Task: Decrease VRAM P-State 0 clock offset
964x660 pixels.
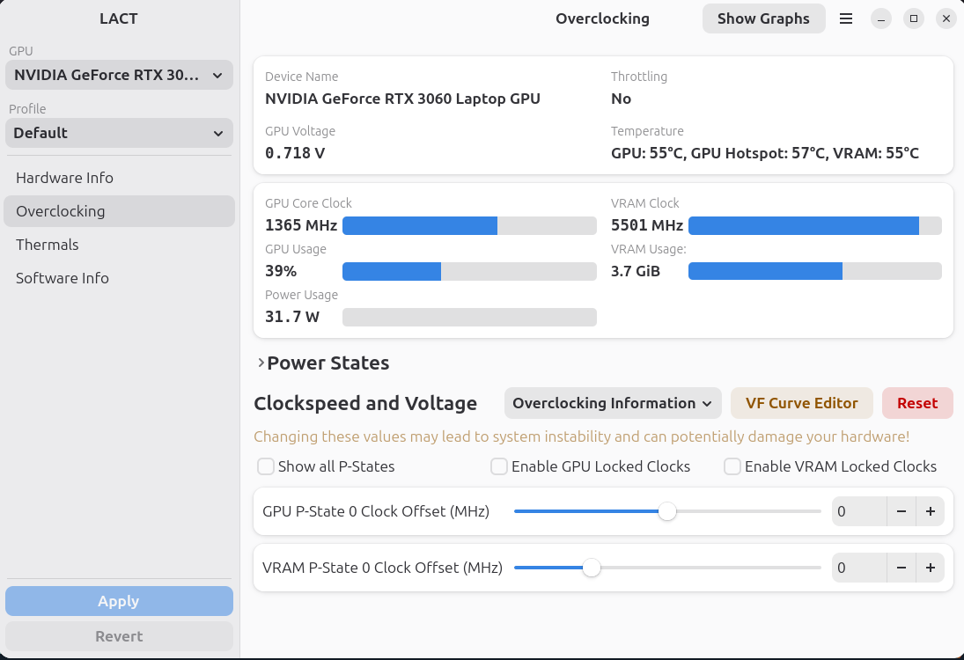Action: pos(901,568)
